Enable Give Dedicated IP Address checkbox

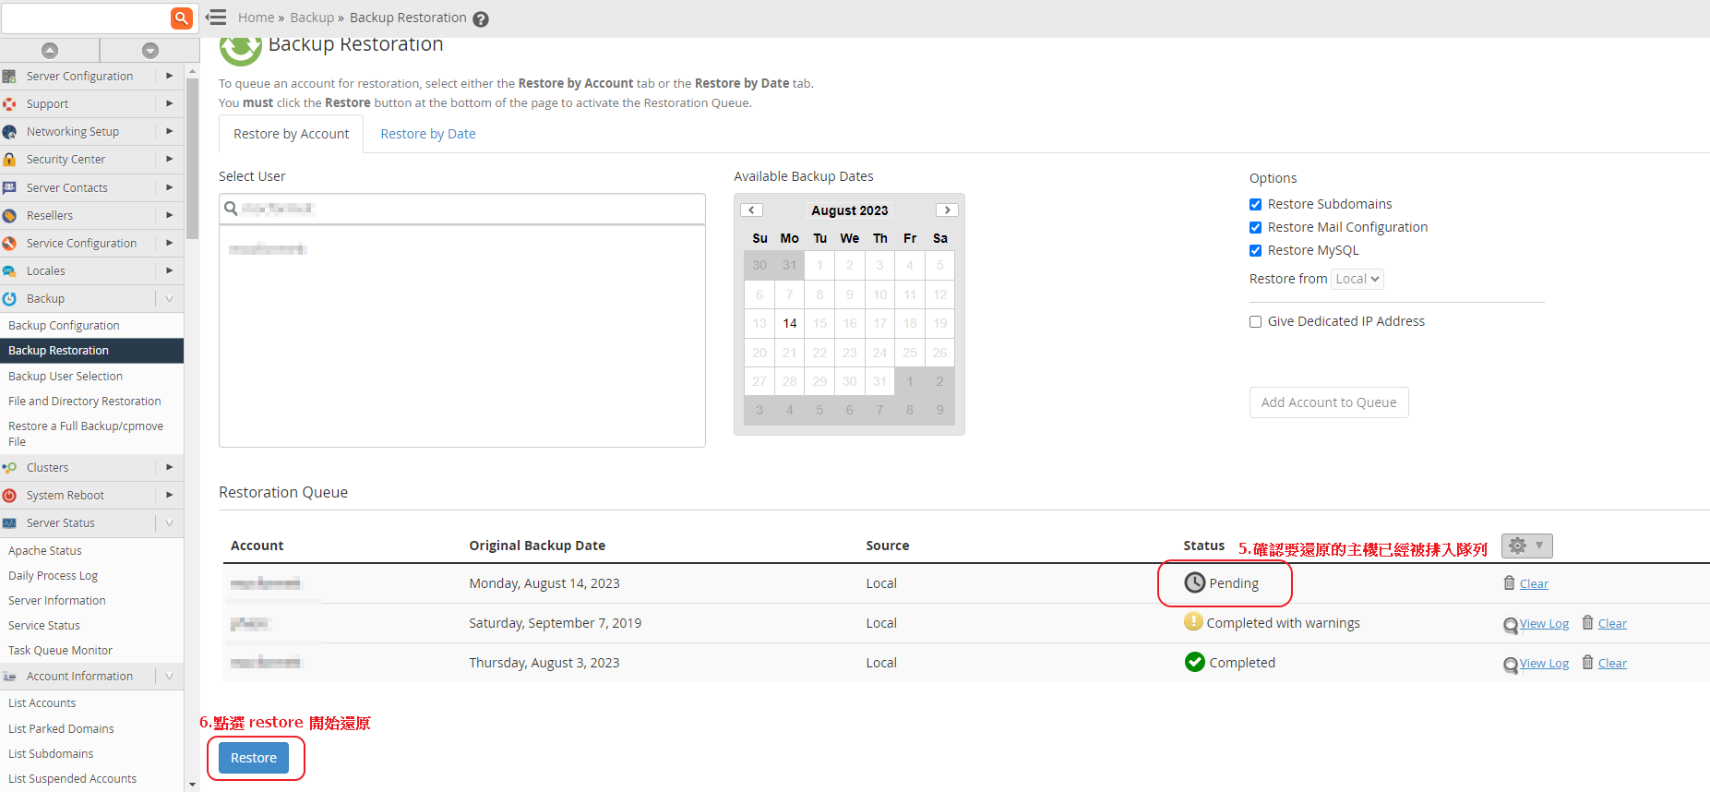coord(1255,322)
